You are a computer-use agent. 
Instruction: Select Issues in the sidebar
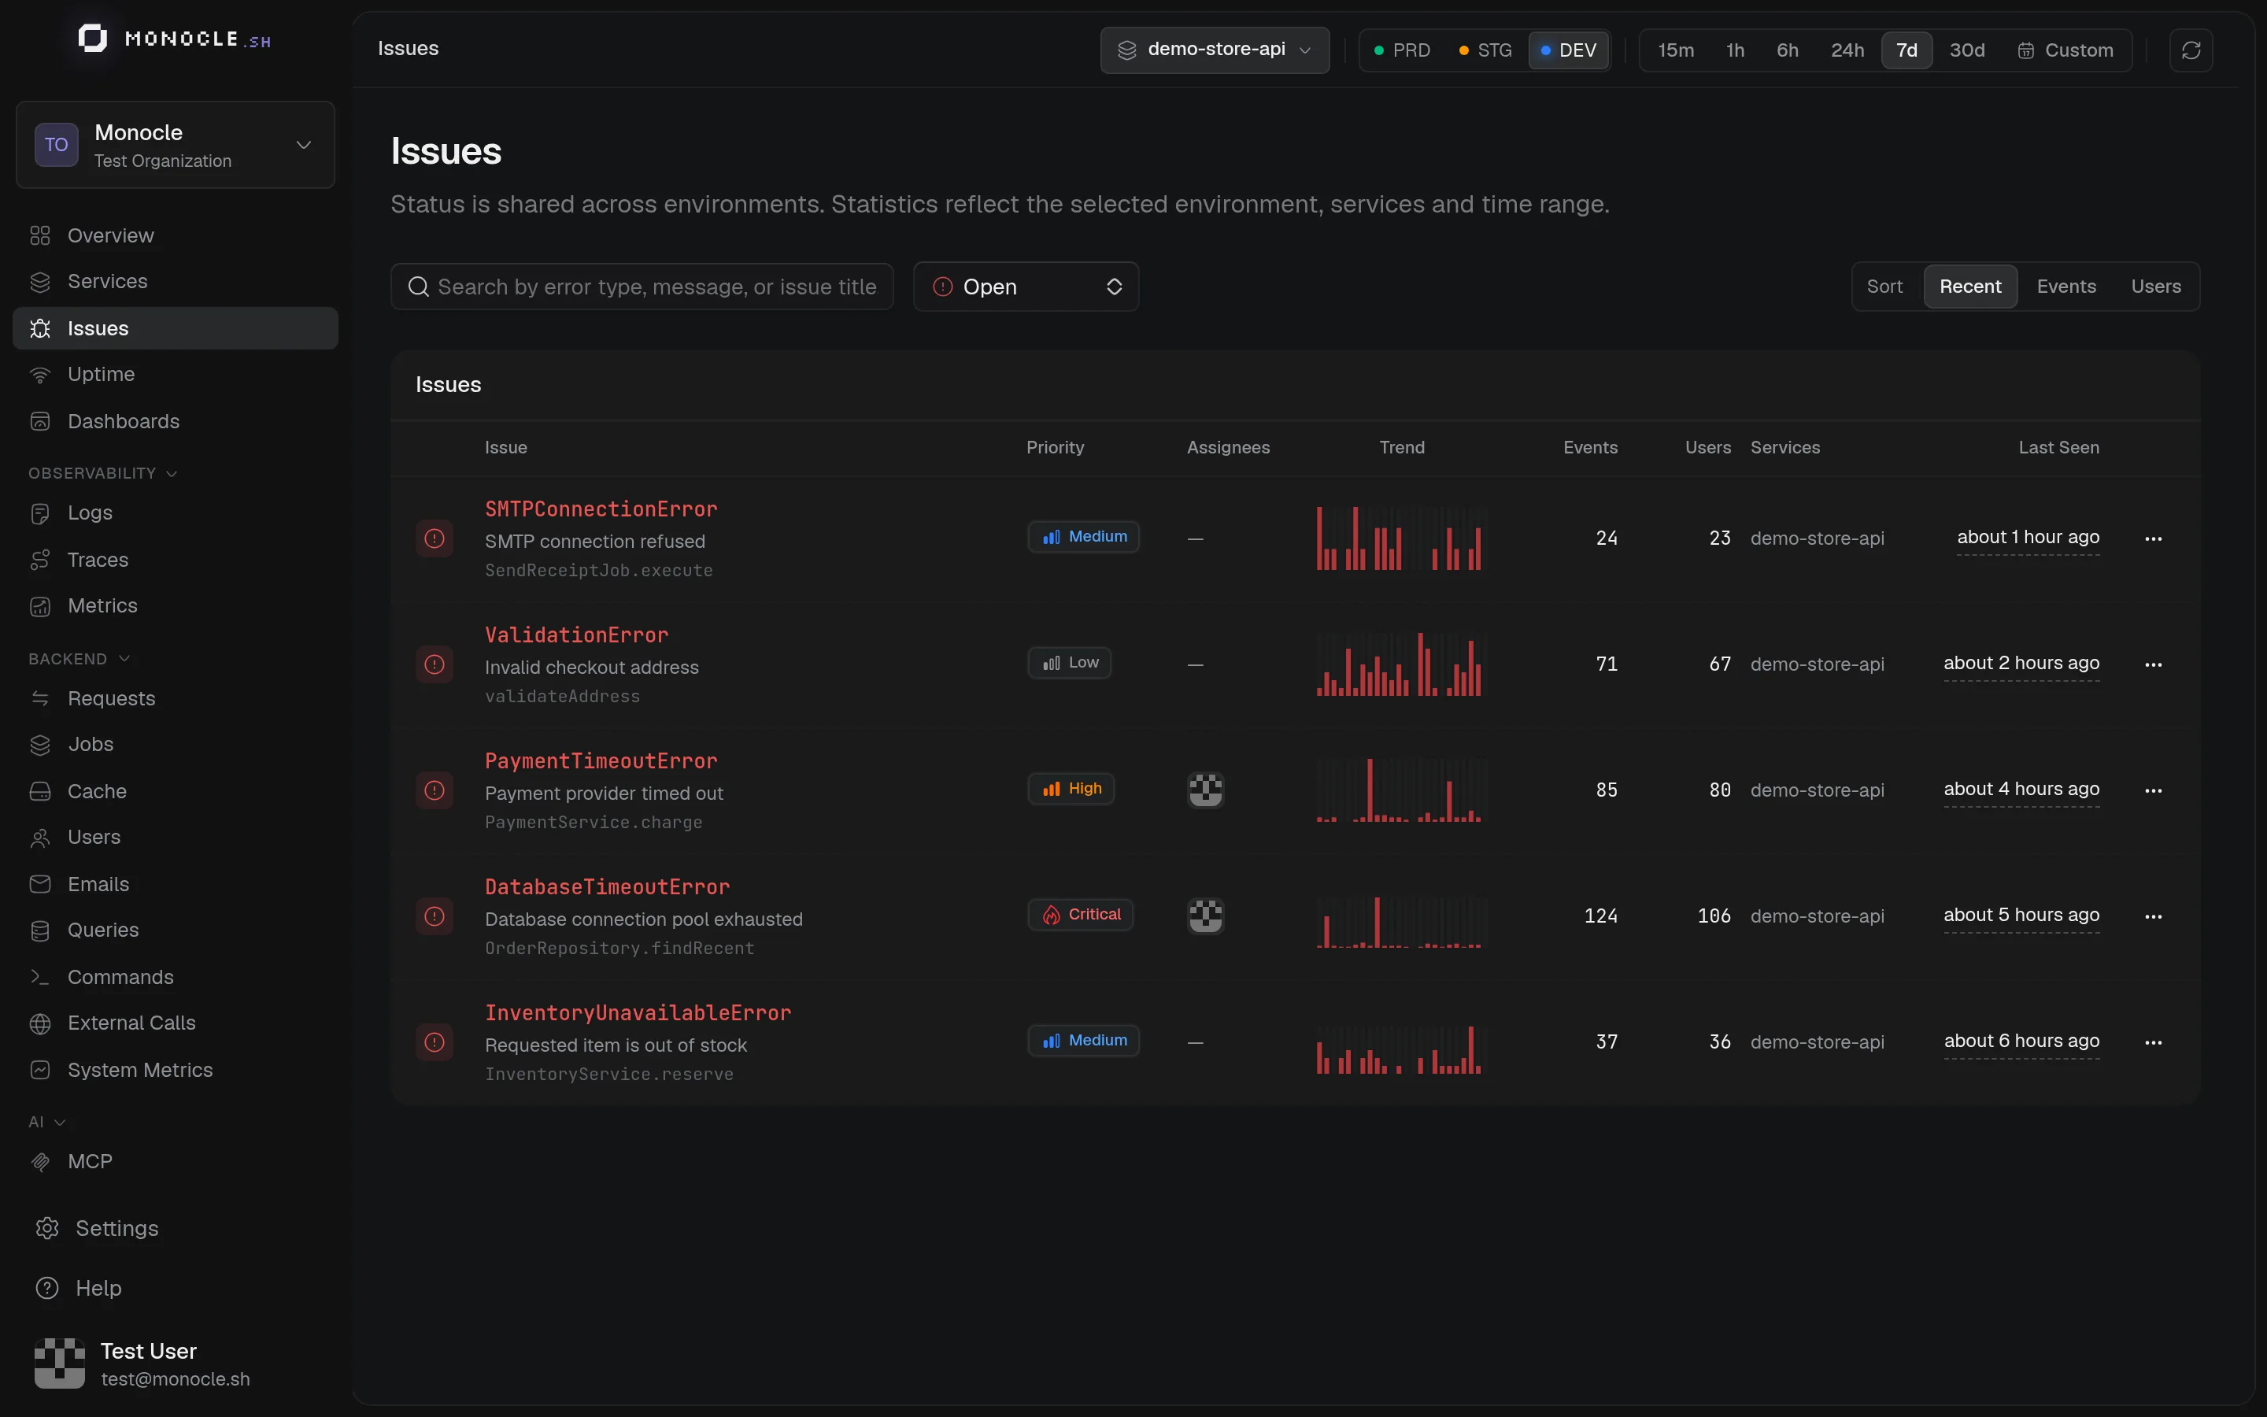176,328
